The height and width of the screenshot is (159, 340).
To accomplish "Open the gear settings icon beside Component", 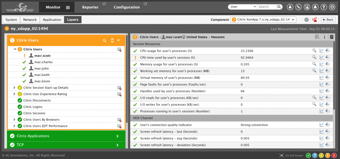I will (x=306, y=20).
